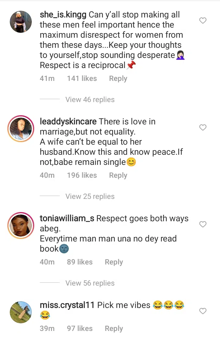Tap heart icon beside miss.crystal11's comment
Viewport: 220px width, 338px height.
(x=203, y=311)
